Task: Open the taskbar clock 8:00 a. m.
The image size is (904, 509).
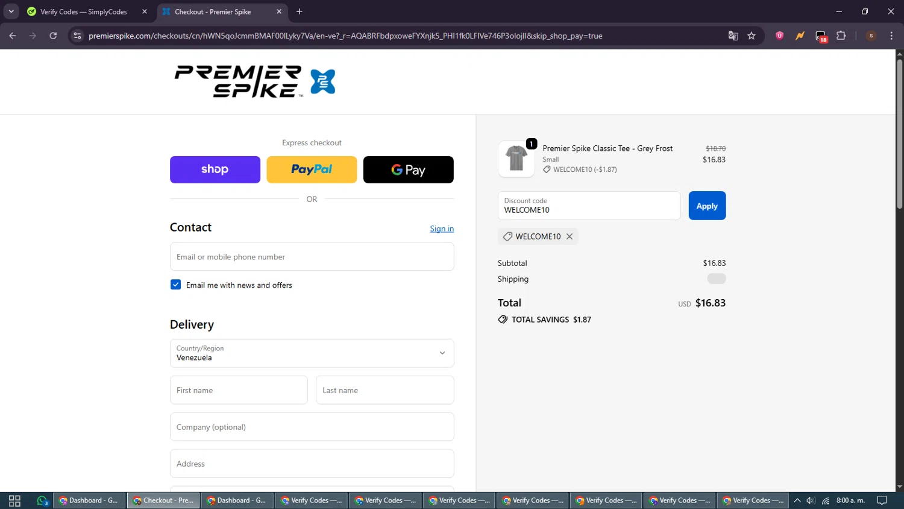Action: (x=850, y=501)
